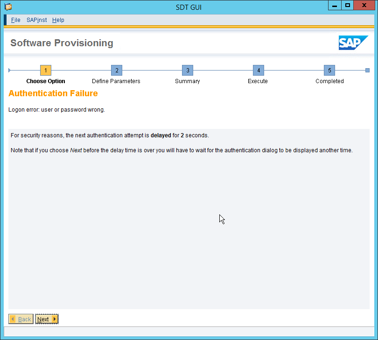Viewport: 378px width, 340px height.
Task: Click the Back button
Action: click(x=21, y=319)
